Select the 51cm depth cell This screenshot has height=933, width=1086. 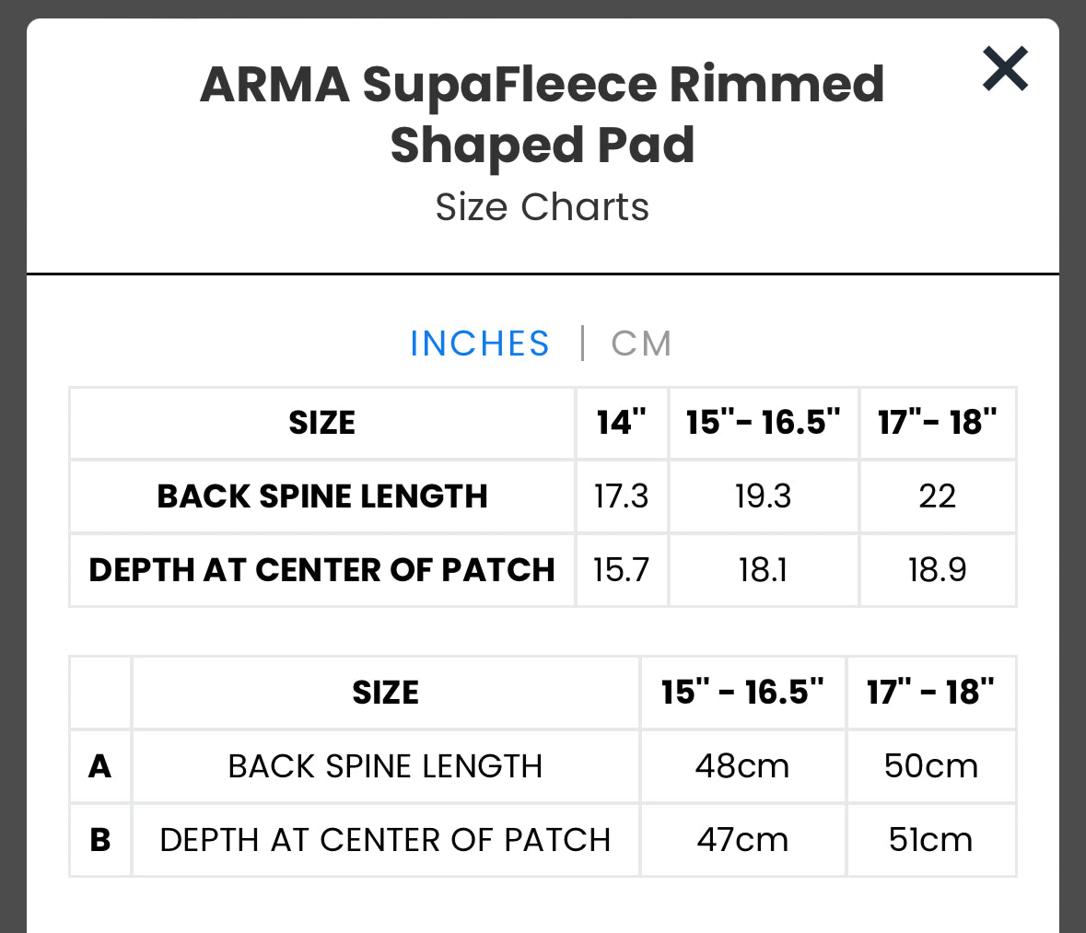click(930, 840)
